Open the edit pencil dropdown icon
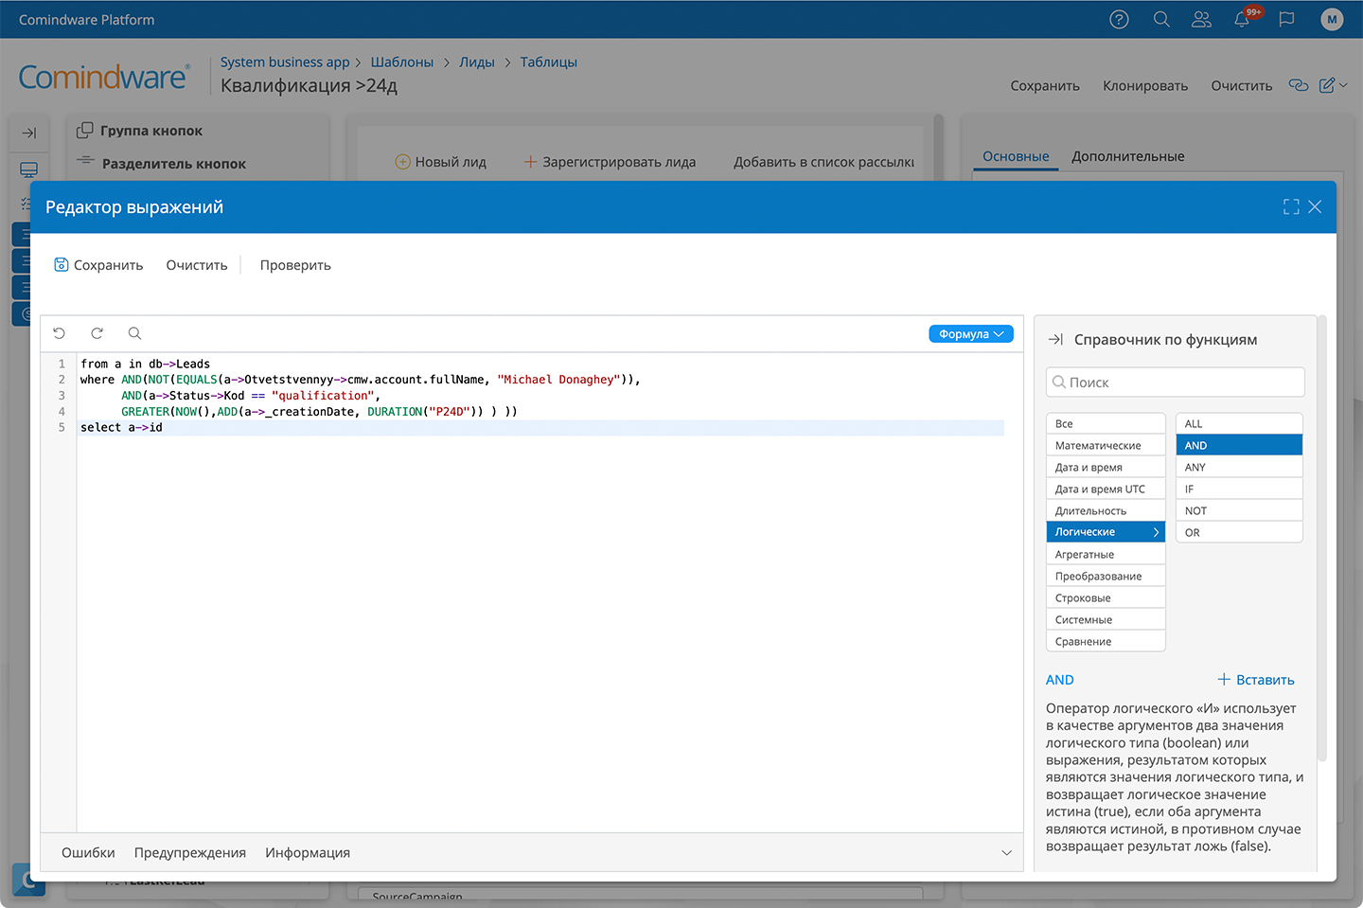1363x908 pixels. pyautogui.click(x=1333, y=85)
